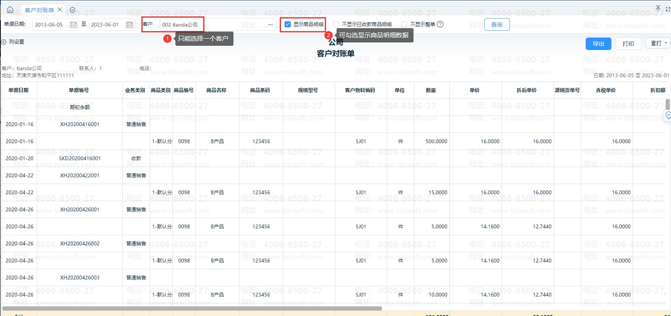
Task: Uncheck the 显示商品明细 checkbox
Action: coord(288,24)
